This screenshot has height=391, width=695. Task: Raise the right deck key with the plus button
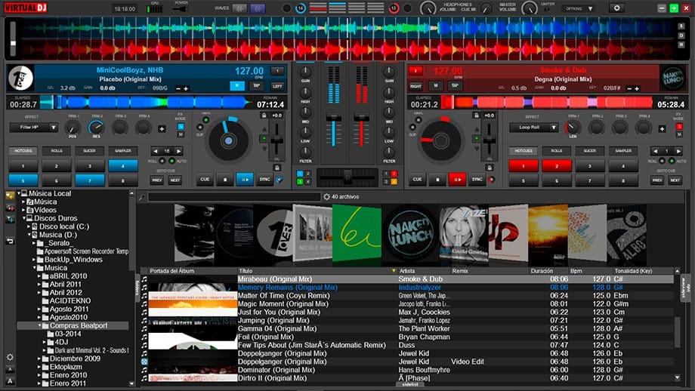tap(637, 88)
